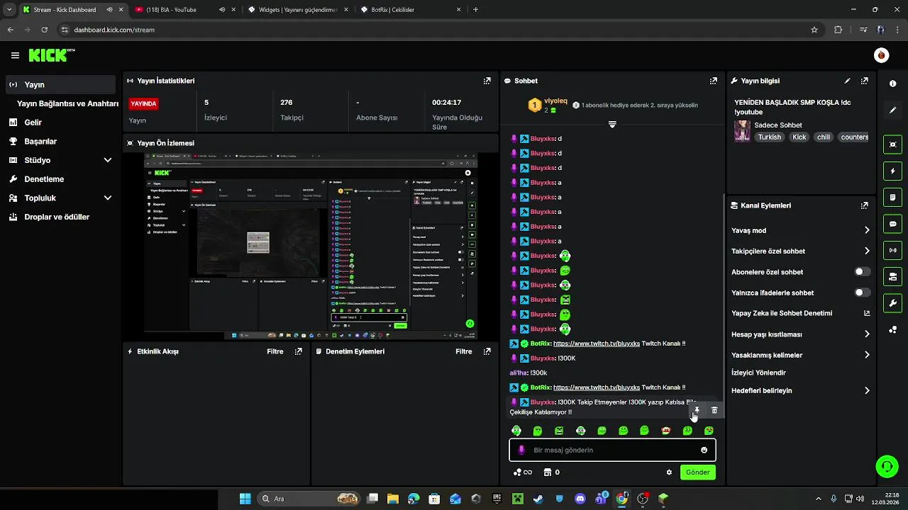Screen dimensions: 908x510
Task: Click the broadcast signal icon in right sidebar
Action: tap(892, 250)
